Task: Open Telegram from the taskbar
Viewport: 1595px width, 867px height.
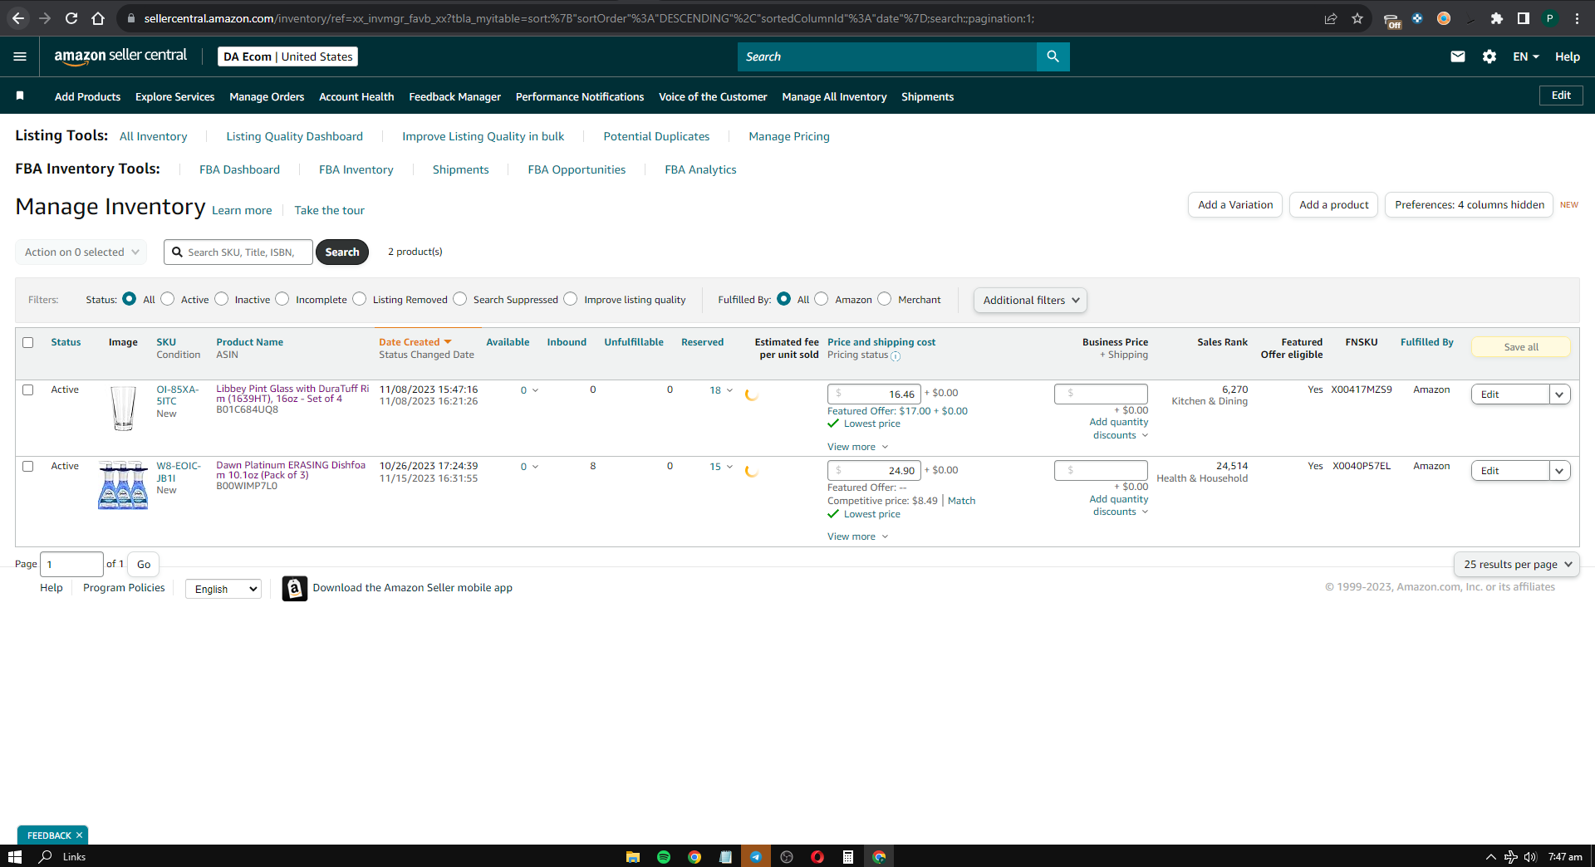Action: coord(756,856)
